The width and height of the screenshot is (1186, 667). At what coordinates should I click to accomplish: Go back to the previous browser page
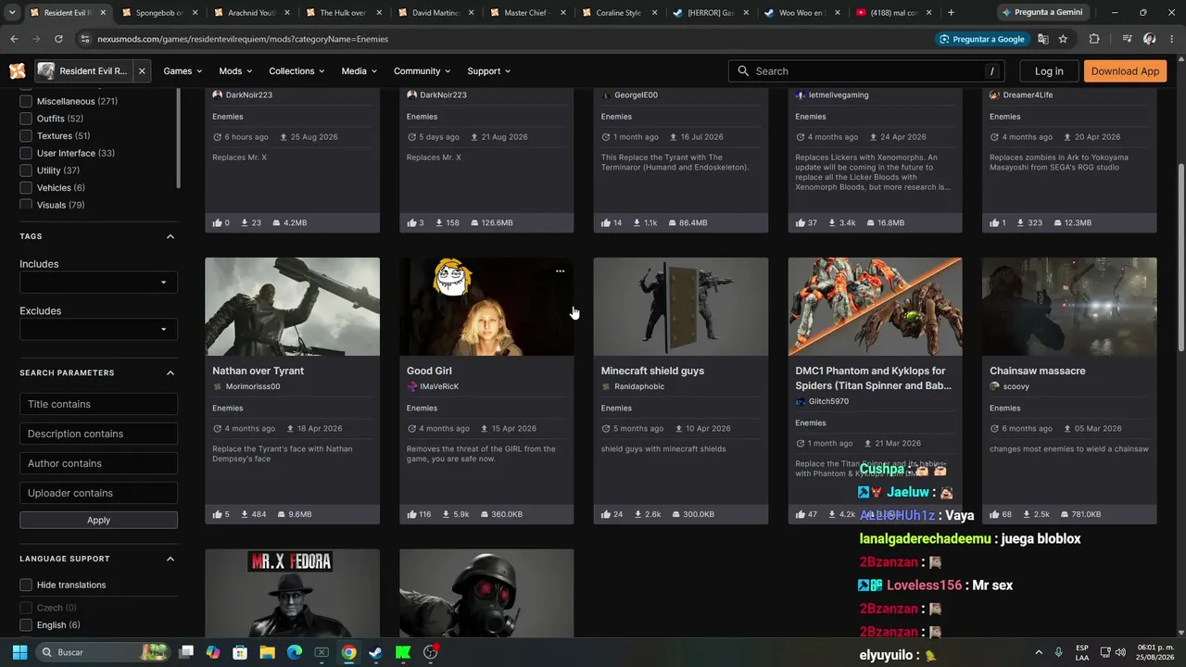click(14, 39)
